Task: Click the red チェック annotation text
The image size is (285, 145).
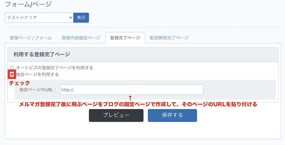Action: coord(19,83)
